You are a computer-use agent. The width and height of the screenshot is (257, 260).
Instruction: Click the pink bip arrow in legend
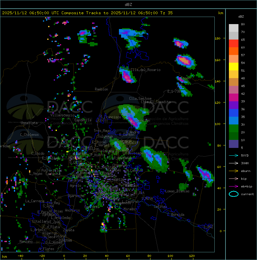(x=234, y=178)
